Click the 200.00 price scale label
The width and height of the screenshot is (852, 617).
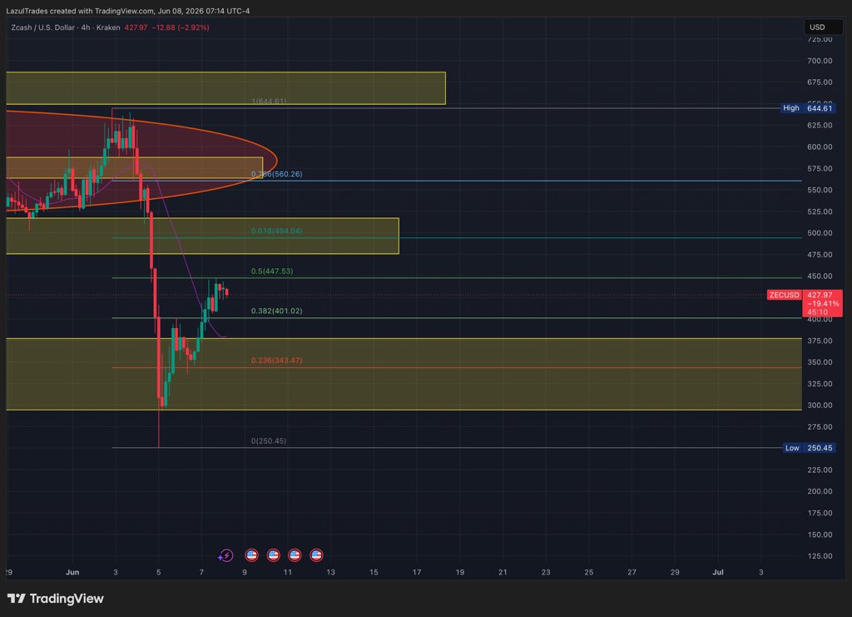pos(820,491)
